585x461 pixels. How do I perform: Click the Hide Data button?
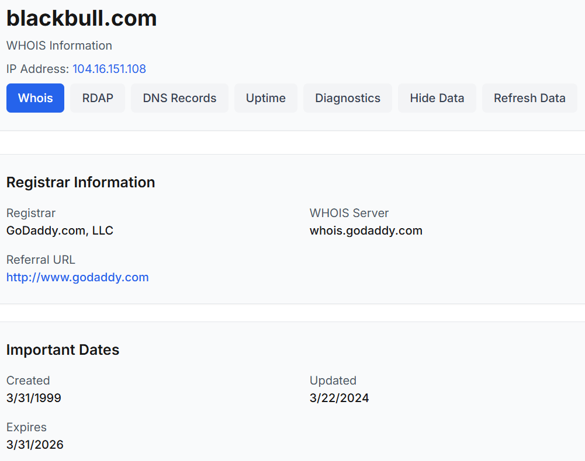pyautogui.click(x=437, y=98)
